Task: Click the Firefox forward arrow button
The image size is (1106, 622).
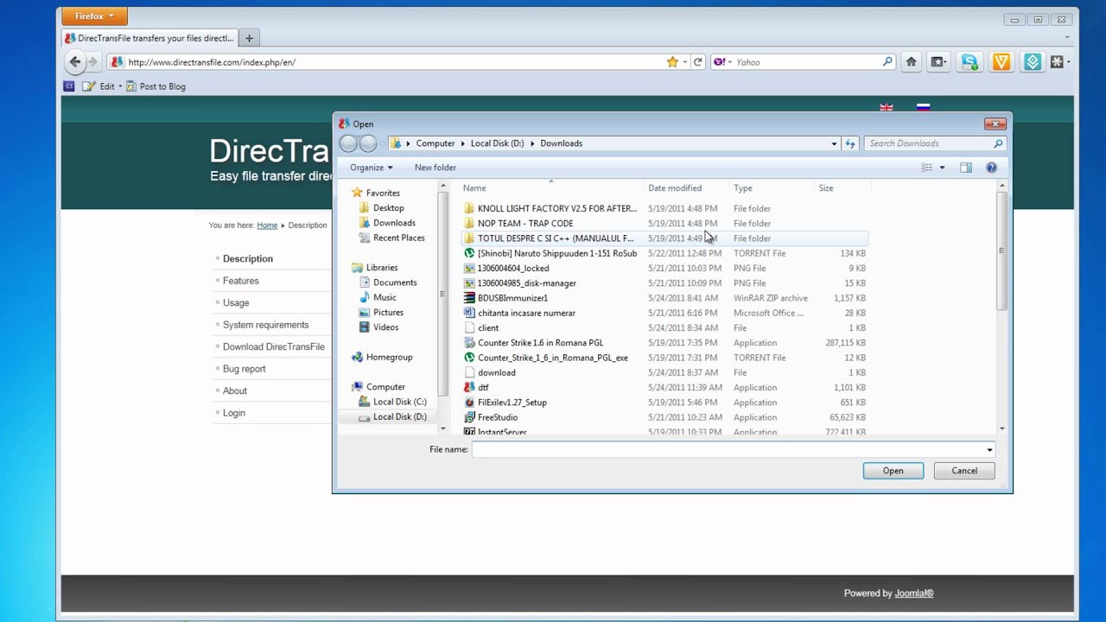Action: click(x=92, y=62)
